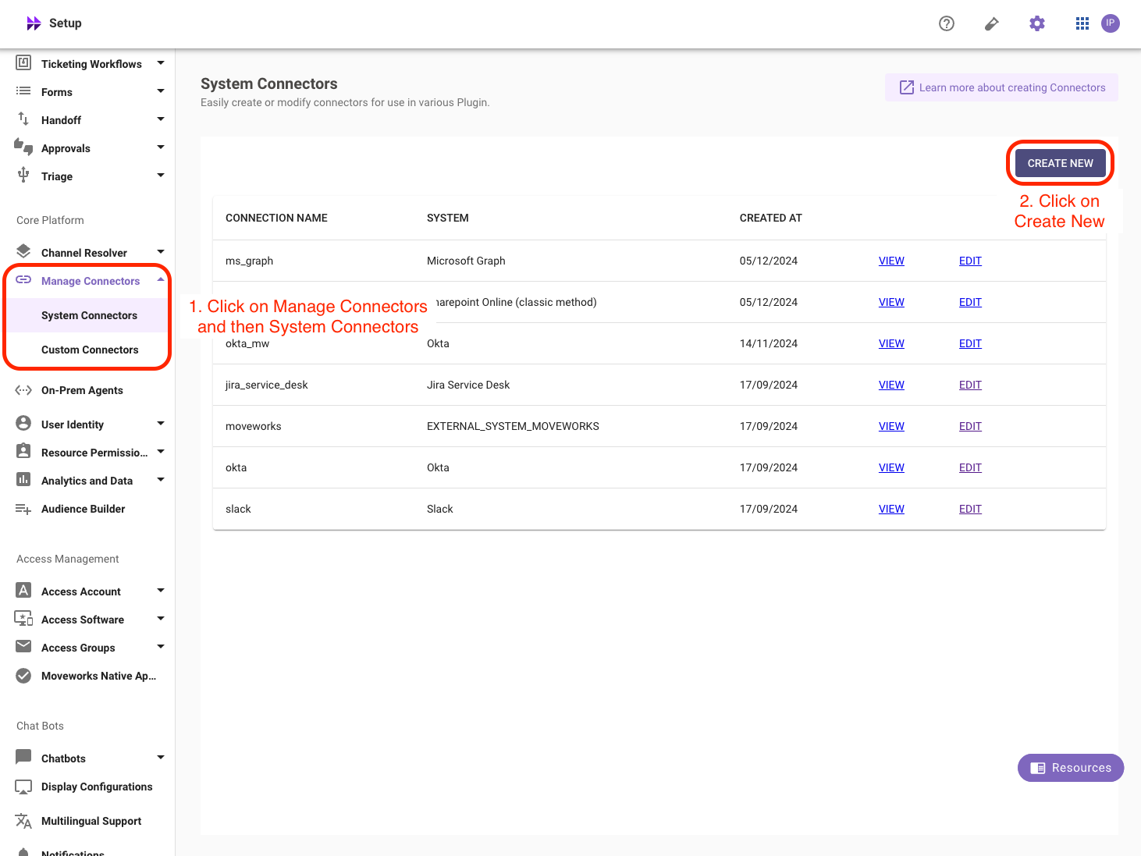1141x856 pixels.
Task: Click the Channel Resolver layers icon
Action: 23,251
